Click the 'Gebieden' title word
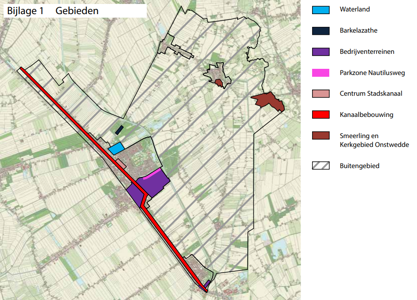The width and height of the screenshot is (417, 300). (x=77, y=11)
